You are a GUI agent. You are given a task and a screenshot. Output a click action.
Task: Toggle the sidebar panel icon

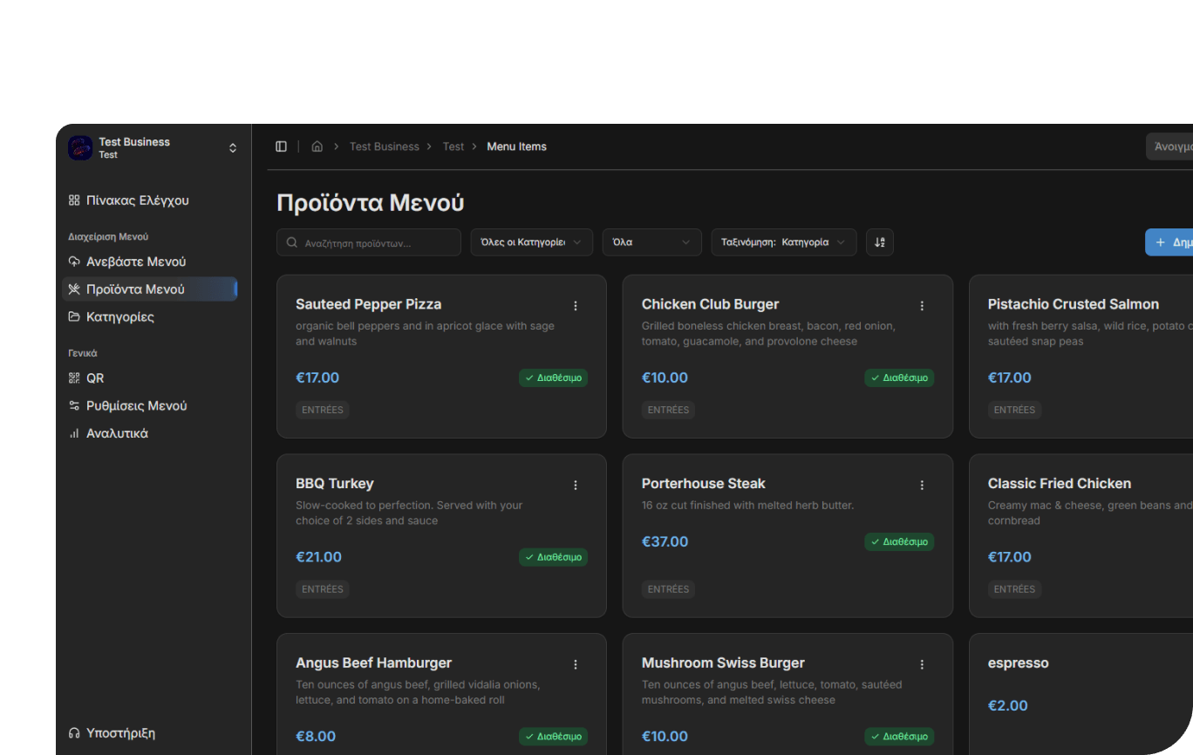pyautogui.click(x=281, y=146)
